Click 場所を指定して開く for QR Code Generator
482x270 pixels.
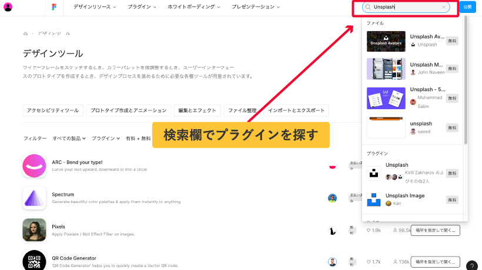tap(436, 262)
